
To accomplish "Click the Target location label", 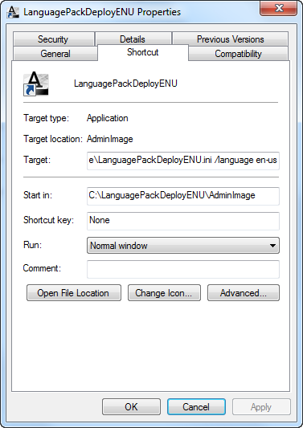I will (x=53, y=139).
